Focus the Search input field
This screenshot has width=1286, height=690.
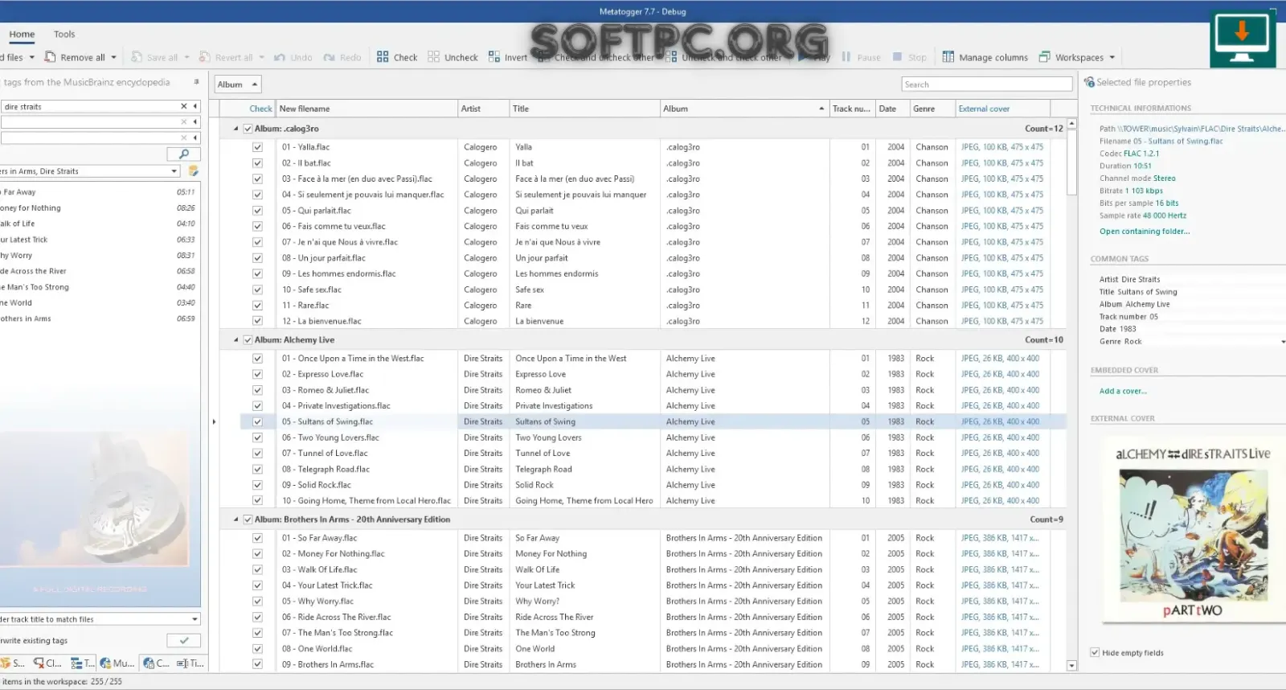987,84
